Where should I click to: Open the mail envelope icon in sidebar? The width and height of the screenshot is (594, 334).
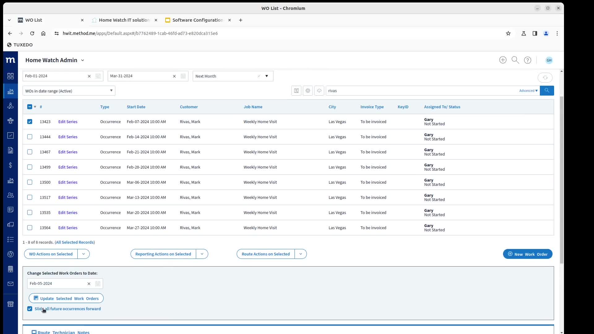tap(10, 284)
